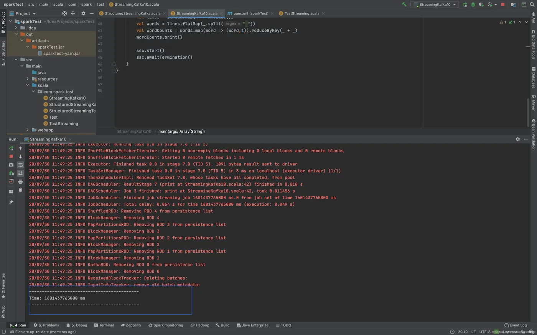
Task: Open the Terminal tool window
Action: click(104, 325)
